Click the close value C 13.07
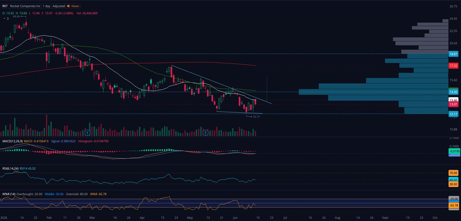The height and width of the screenshot is (221, 461). click(48, 13)
